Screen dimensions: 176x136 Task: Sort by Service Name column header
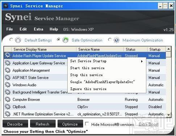(100, 49)
